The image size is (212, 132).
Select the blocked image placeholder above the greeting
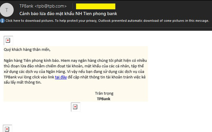(x=8, y=40)
